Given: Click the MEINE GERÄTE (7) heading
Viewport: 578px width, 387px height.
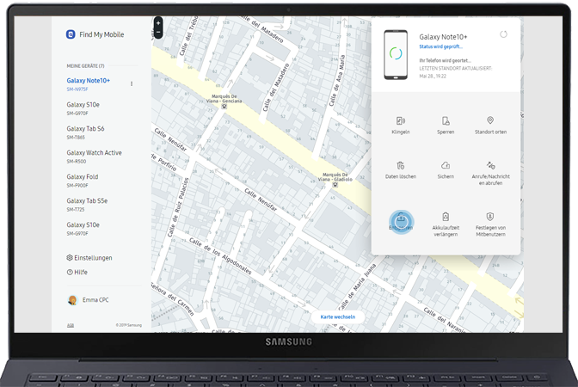Looking at the screenshot, I should 85,66.
